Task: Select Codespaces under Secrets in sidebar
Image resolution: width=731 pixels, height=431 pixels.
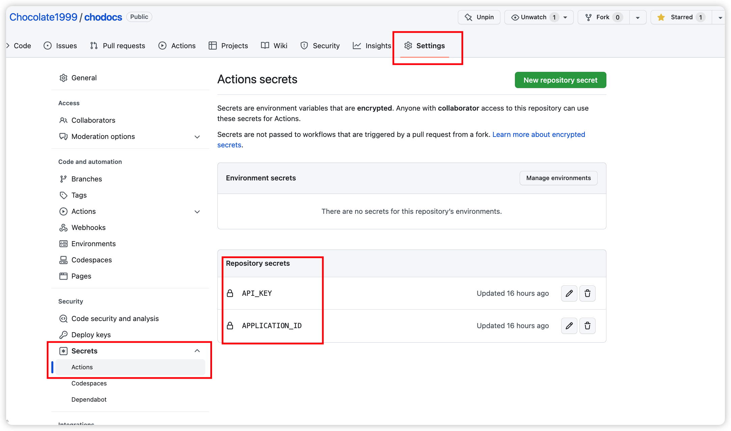Action: coord(89,383)
